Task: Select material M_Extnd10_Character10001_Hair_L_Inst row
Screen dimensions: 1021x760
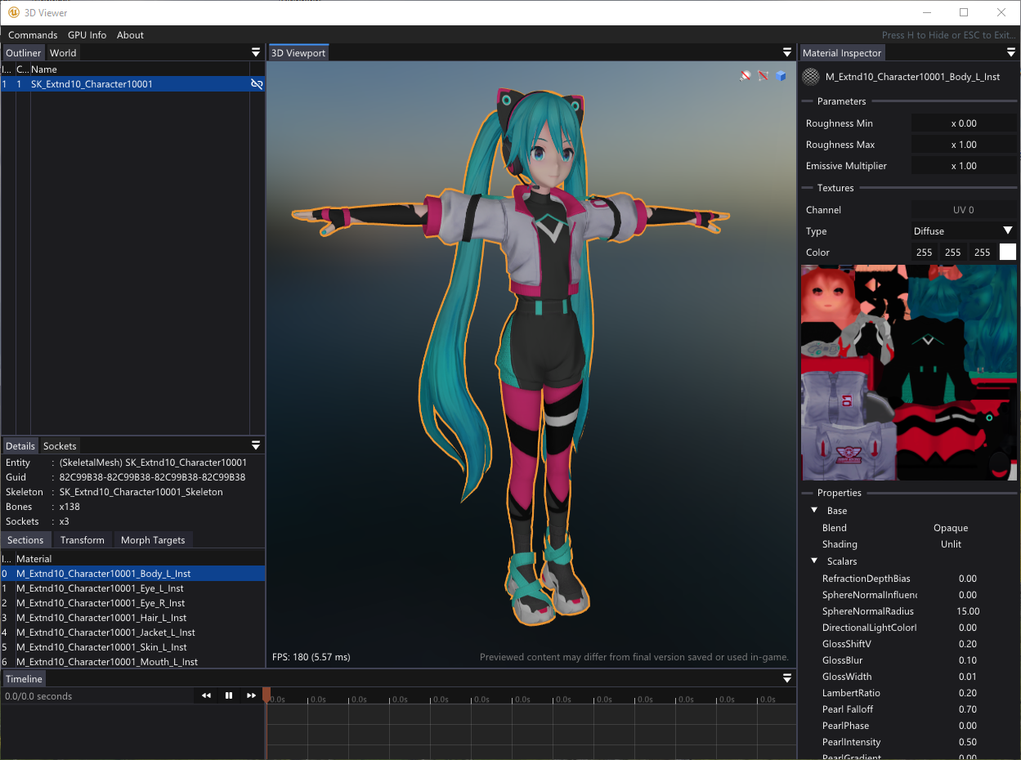Action: tap(133, 618)
